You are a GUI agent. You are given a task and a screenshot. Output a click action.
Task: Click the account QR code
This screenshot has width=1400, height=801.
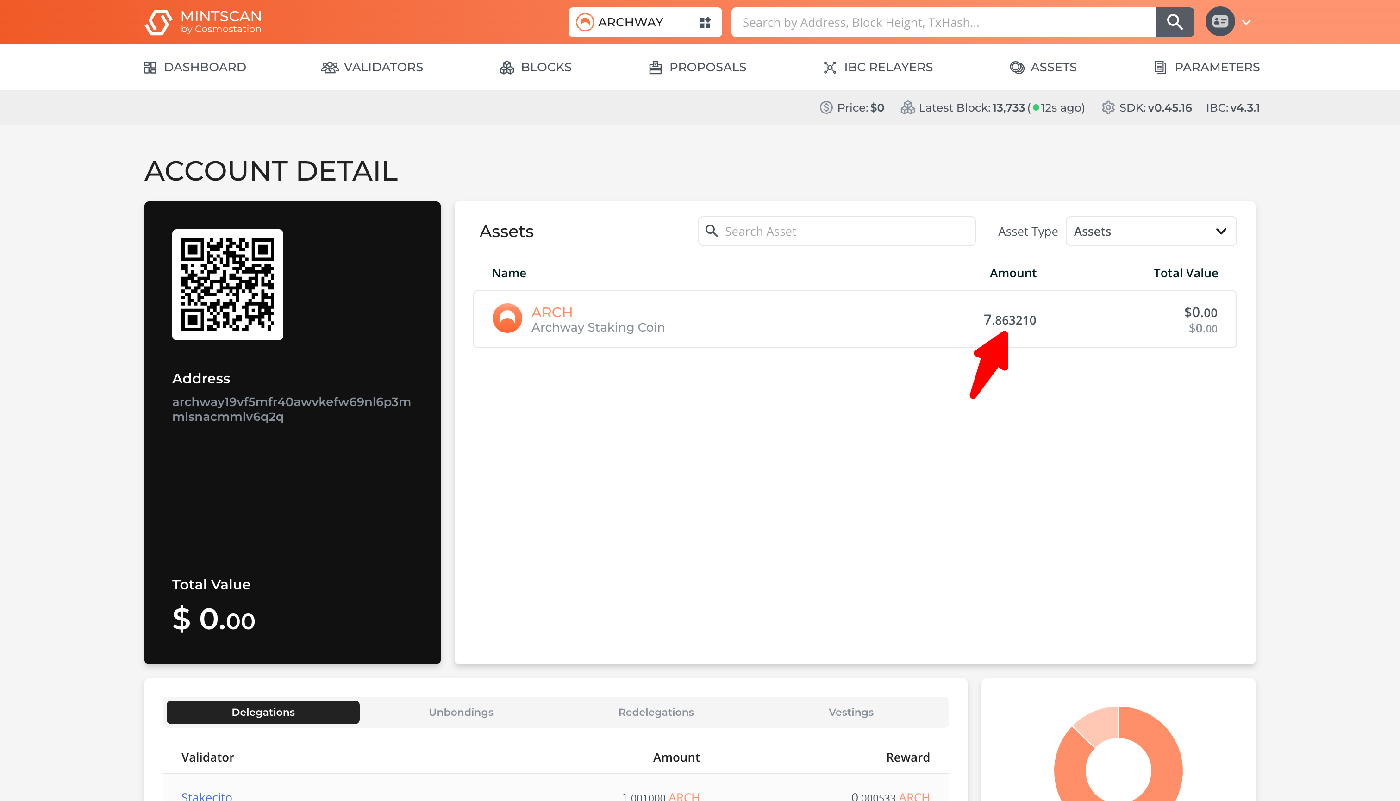pyautogui.click(x=227, y=284)
